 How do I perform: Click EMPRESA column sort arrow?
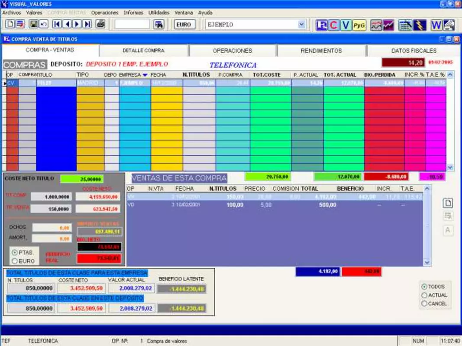coord(145,75)
